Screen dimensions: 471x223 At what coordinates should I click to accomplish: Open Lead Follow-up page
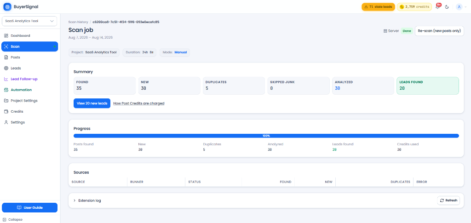point(29,79)
